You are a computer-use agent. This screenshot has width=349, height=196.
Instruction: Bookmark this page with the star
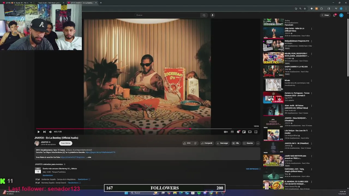click(305, 9)
